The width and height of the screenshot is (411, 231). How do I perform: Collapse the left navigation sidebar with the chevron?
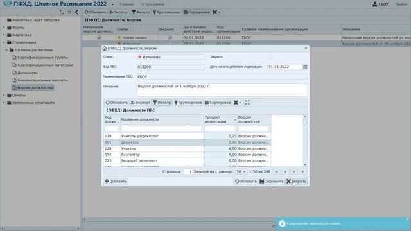[x=76, y=12]
